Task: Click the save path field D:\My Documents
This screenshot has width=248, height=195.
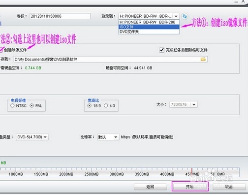Action: click(x=111, y=59)
